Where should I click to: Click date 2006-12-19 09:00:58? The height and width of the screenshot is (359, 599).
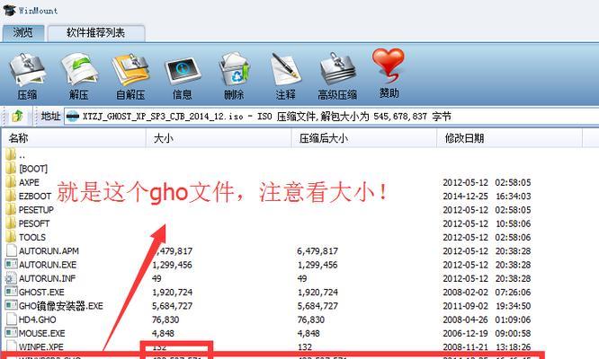(487, 333)
